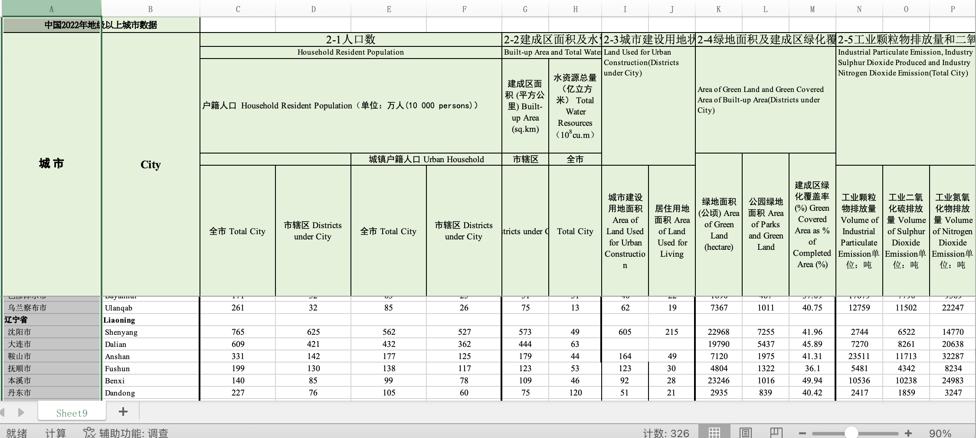976x438 pixels.
Task: Click Shenyang total population value 765
Action: pos(238,332)
